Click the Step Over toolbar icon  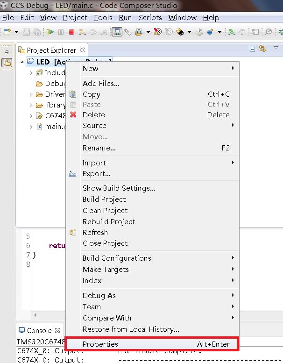(x=93, y=32)
